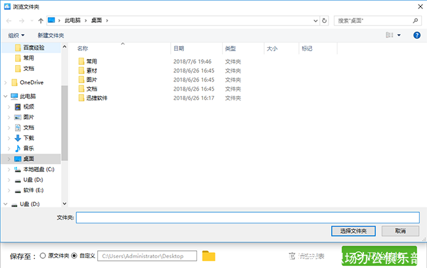The width and height of the screenshot is (427, 268).
Task: Click sidebar scrollbar down arrow
Action: [x=64, y=204]
